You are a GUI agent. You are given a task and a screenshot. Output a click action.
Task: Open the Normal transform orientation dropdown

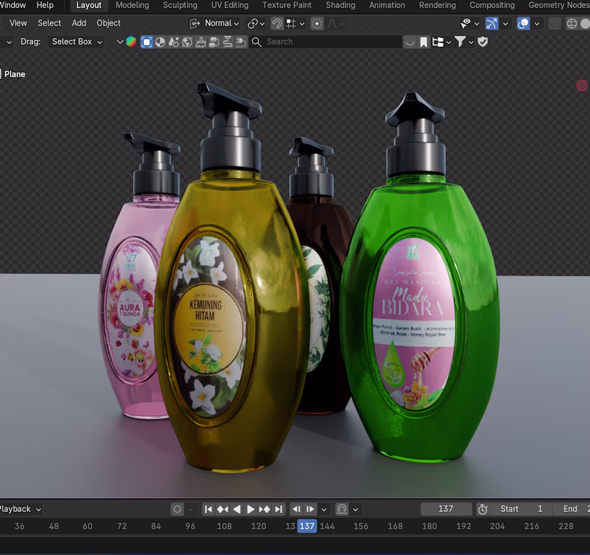click(215, 23)
